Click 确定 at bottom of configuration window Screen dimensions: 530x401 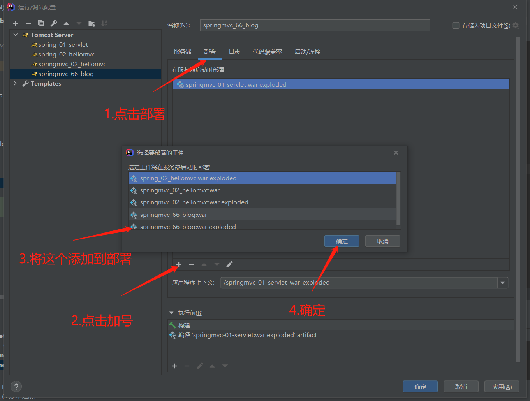(420, 387)
